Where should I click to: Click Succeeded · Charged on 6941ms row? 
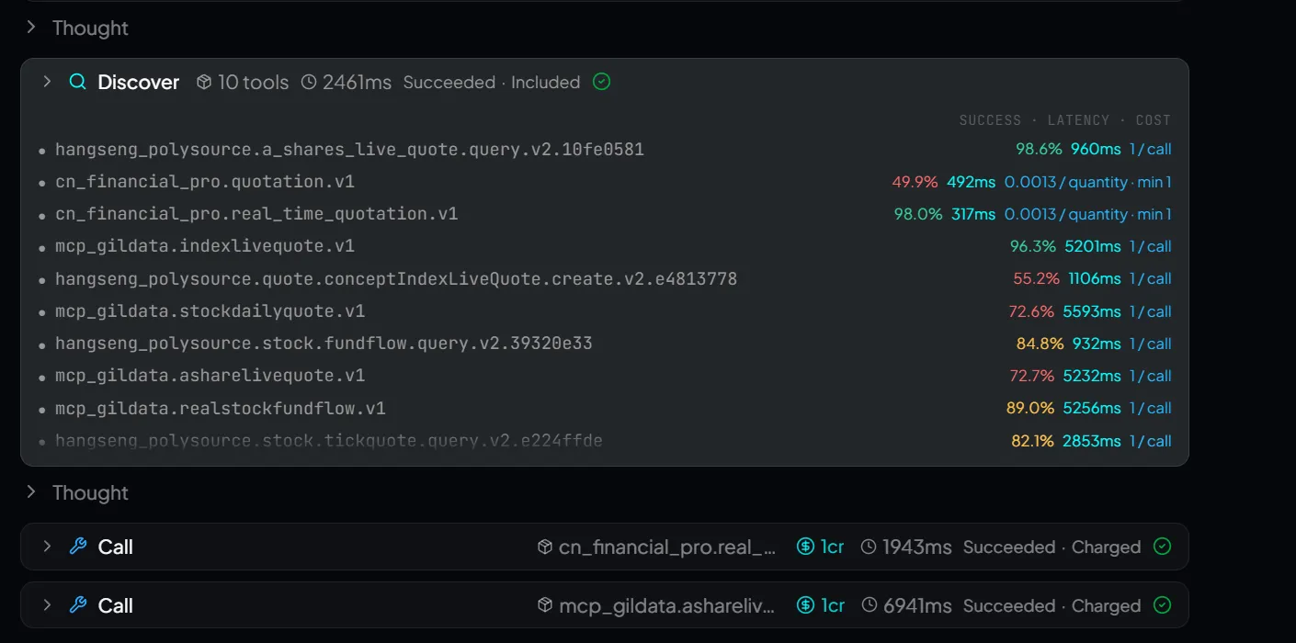click(1052, 605)
